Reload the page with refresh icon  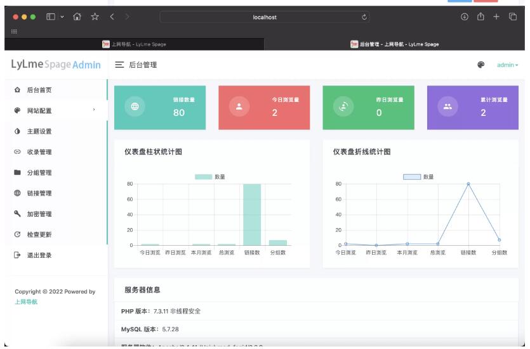[x=364, y=17]
